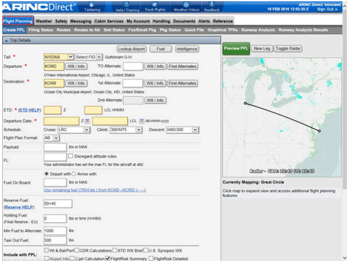Screen dimensions: 347x261
Task: Click the Lookup Airport button
Action: pyautogui.click(x=132, y=49)
